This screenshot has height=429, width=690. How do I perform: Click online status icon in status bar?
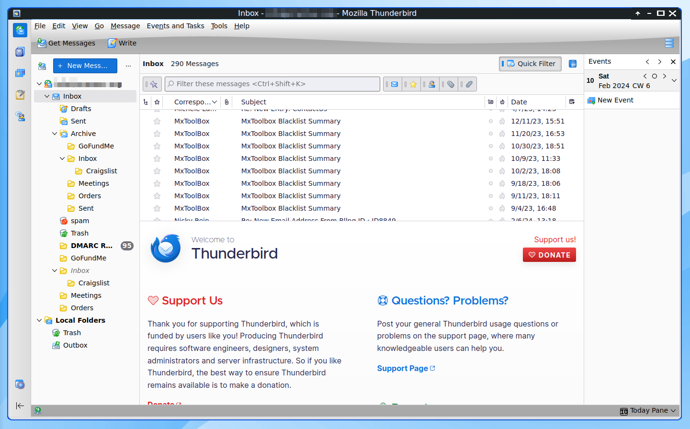coord(38,410)
